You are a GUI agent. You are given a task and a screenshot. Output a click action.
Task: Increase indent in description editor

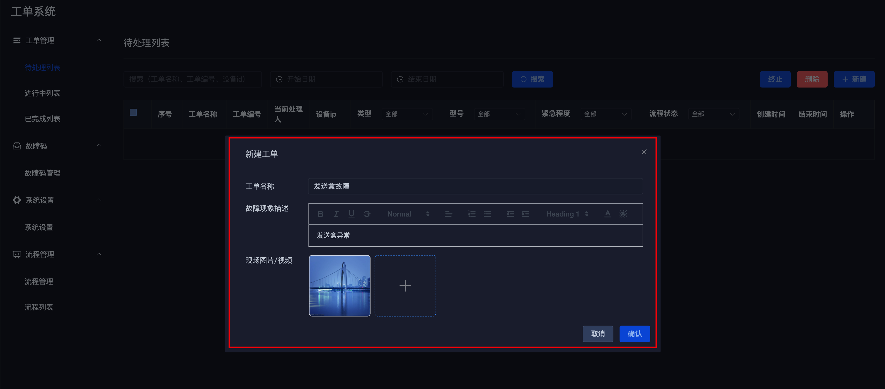click(526, 214)
